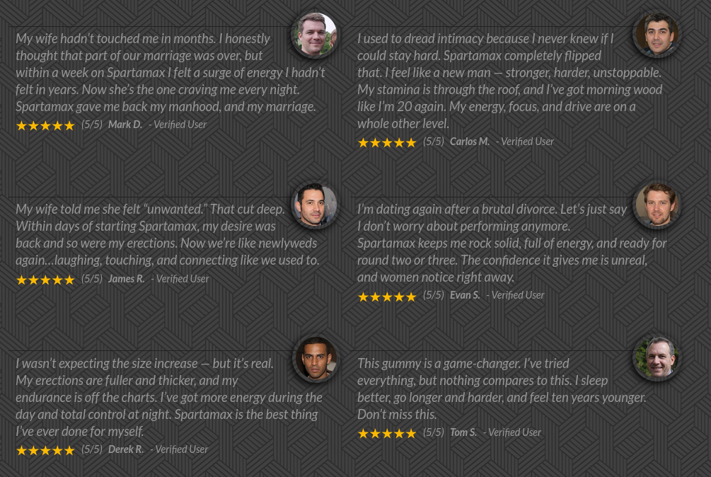Click the five-star rating on Mark D.'s review

45,125
